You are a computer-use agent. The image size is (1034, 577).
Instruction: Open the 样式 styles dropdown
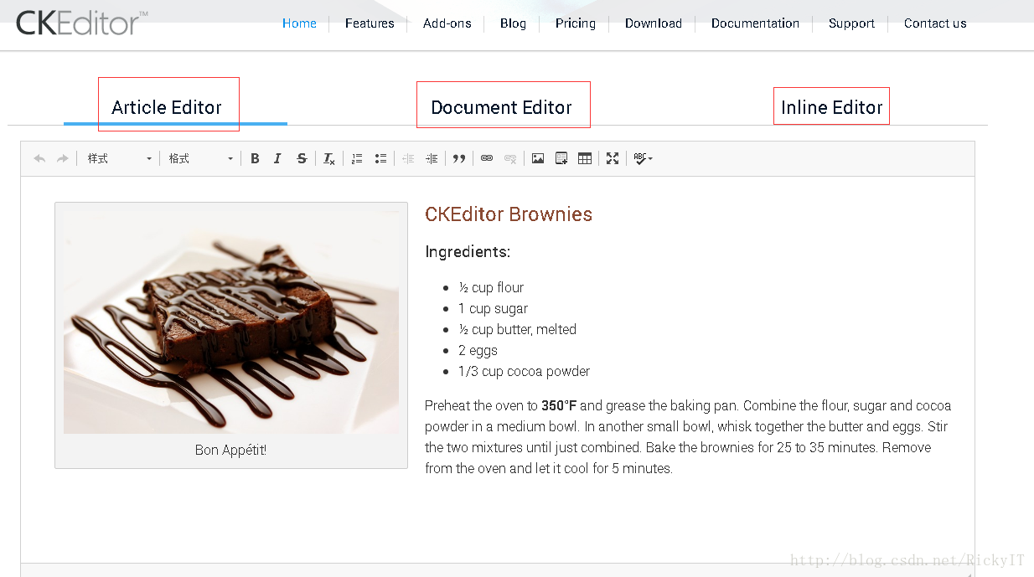tap(119, 159)
